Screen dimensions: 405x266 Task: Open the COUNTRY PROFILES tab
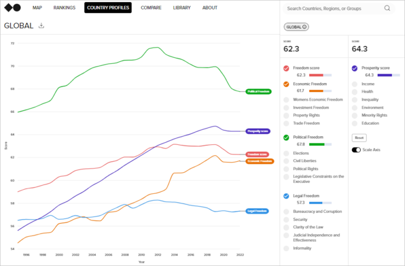pos(108,8)
